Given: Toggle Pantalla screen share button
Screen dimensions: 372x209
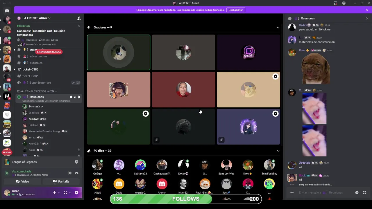Looking at the screenshot, I should (61, 181).
